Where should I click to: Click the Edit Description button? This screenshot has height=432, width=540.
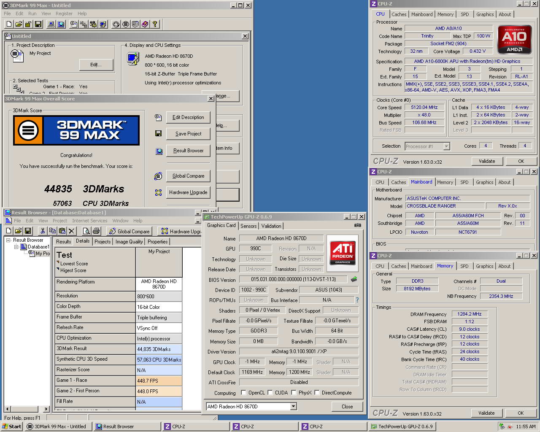(188, 117)
